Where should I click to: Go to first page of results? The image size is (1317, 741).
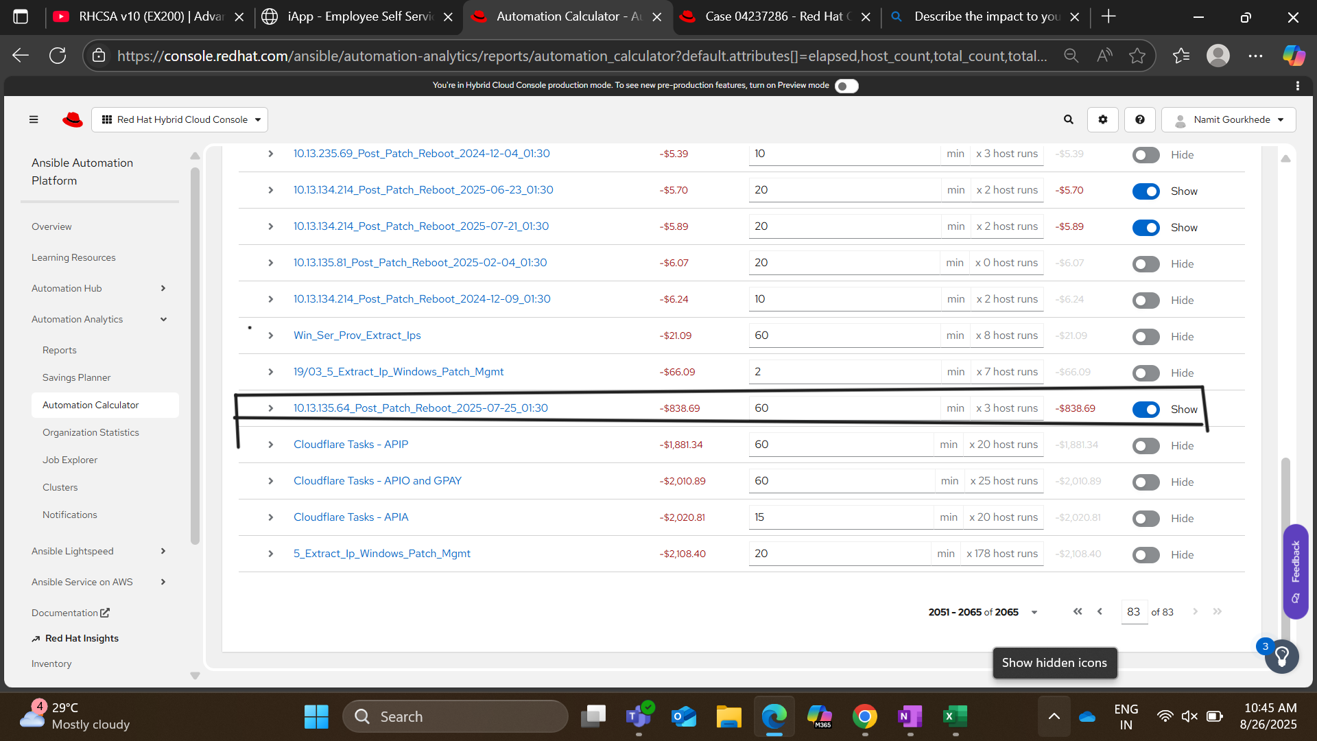point(1078,611)
